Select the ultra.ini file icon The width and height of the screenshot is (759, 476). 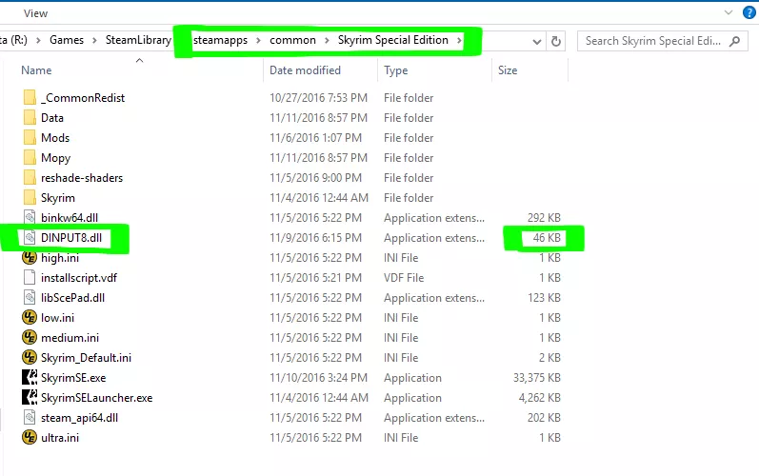[30, 437]
